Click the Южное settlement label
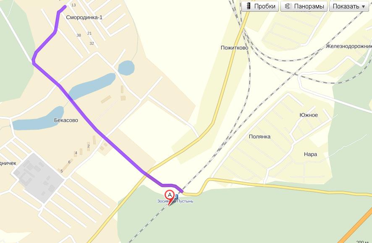The image size is (372, 243). 309,115
